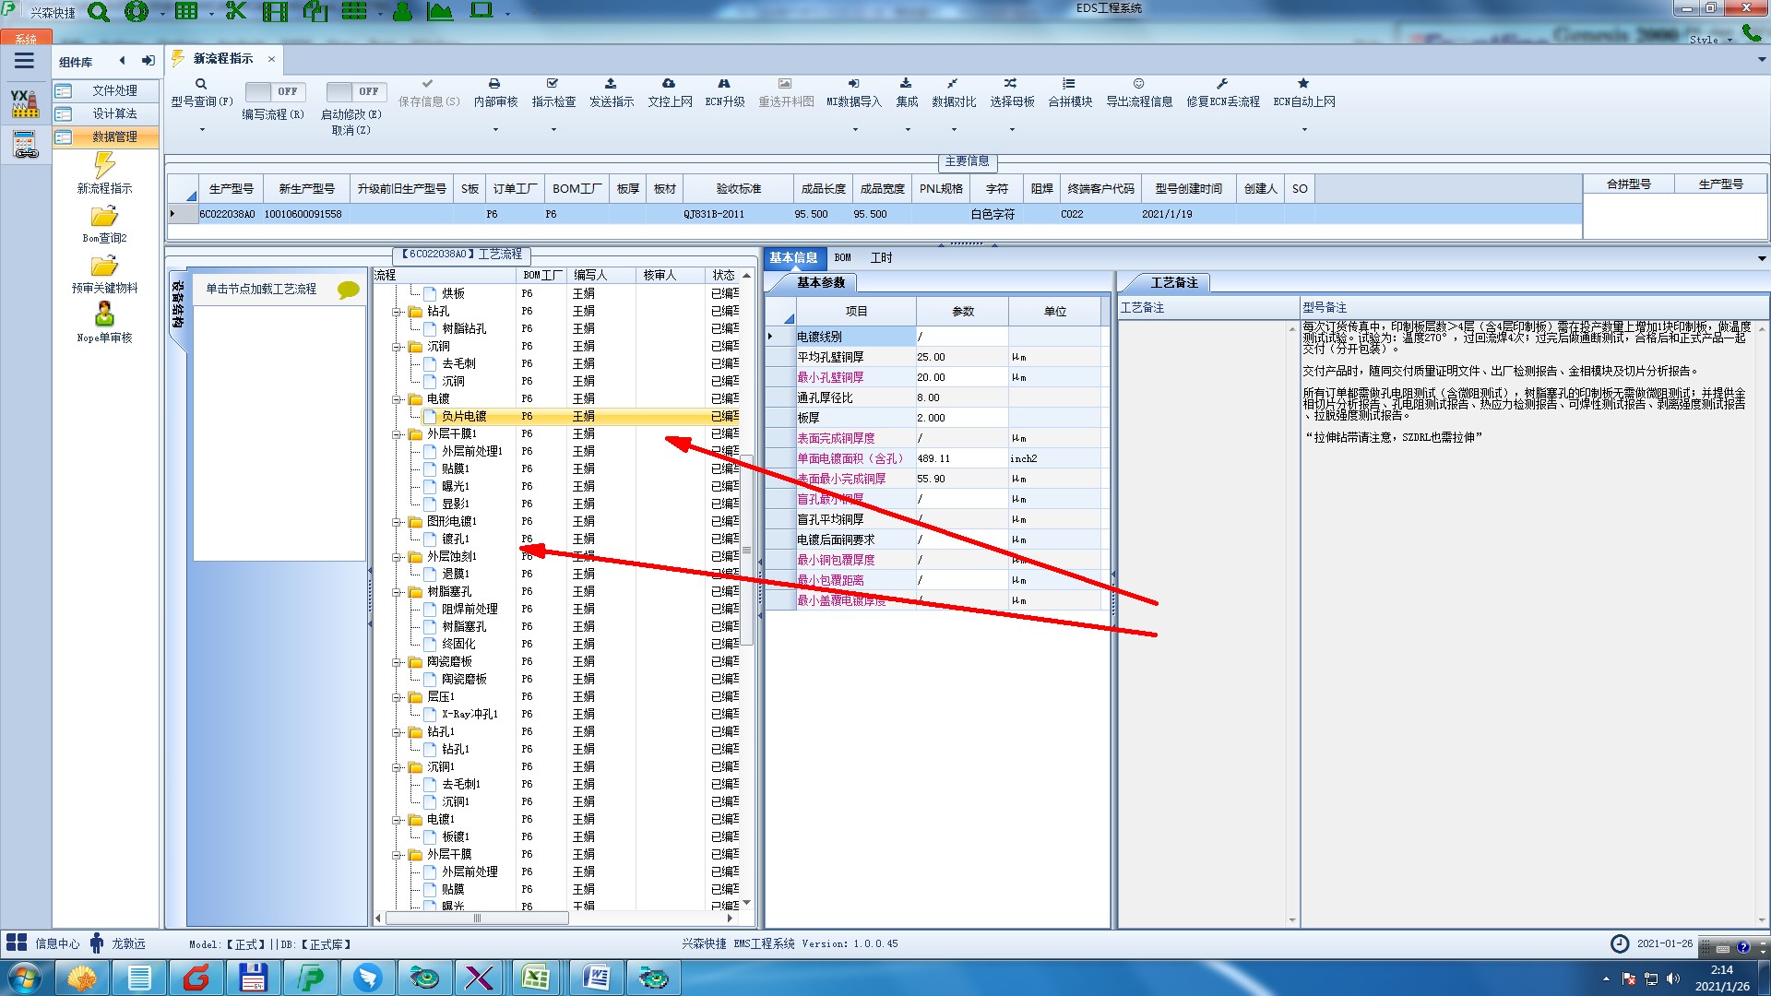Click the ECN自动上网 star icon
The height and width of the screenshot is (996, 1771).
click(1303, 84)
